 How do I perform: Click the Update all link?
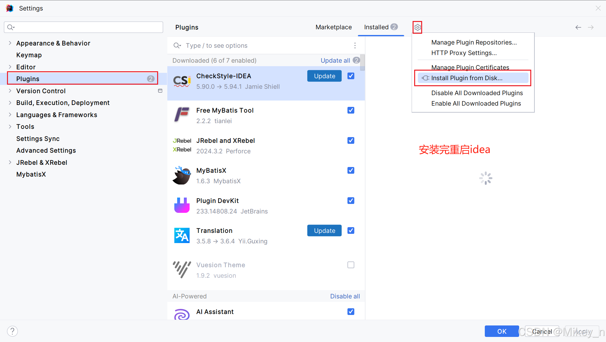(x=335, y=60)
